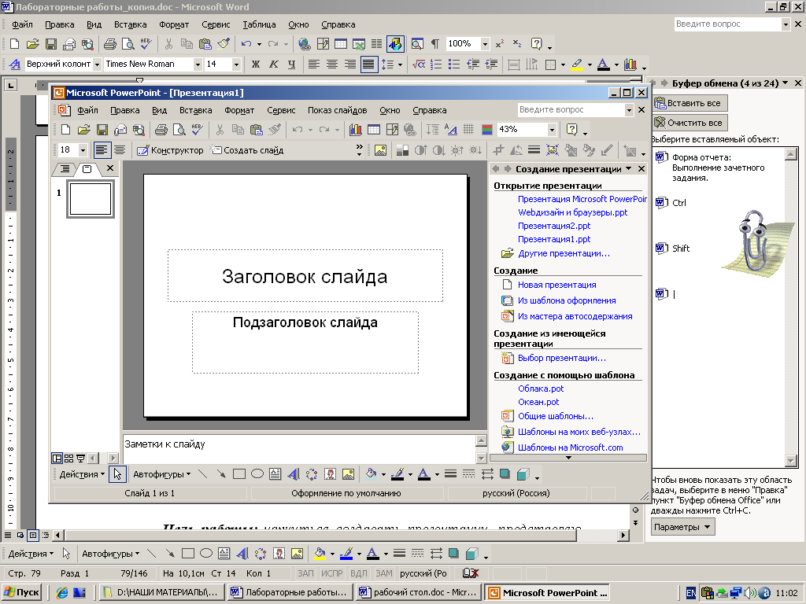Click the Save icon in Word toolbar
806x604 pixels.
coord(51,44)
